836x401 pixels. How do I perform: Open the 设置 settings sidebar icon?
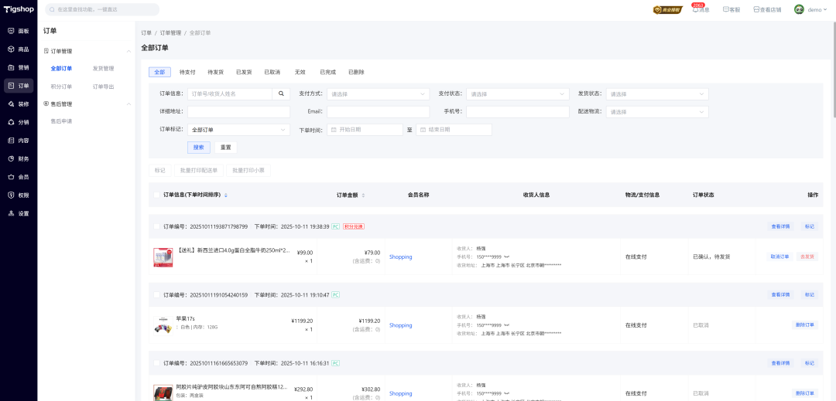pyautogui.click(x=11, y=213)
